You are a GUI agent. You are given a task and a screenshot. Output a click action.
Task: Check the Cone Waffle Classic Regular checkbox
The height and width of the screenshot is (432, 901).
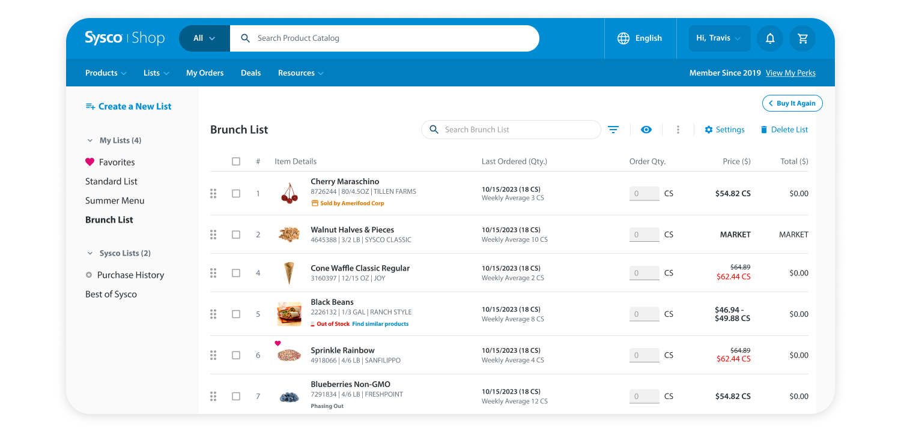[236, 273]
